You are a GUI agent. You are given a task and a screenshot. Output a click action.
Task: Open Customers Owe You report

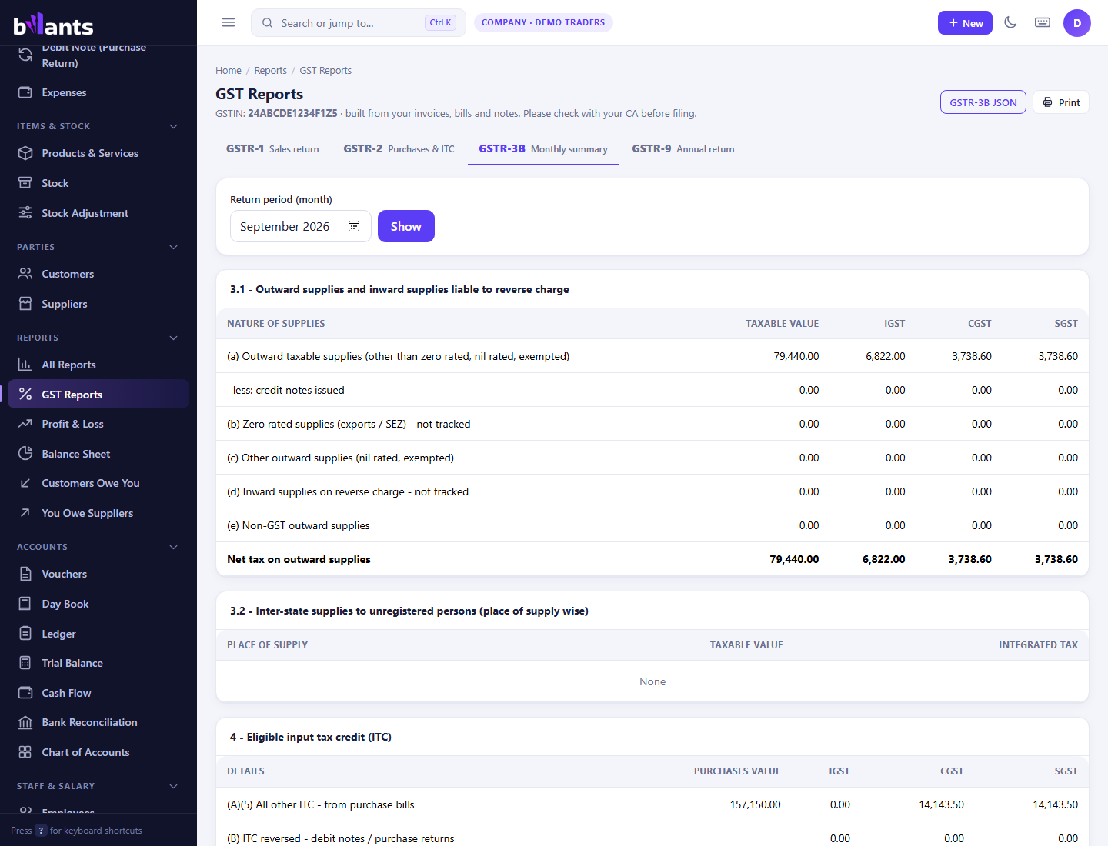coord(98,483)
